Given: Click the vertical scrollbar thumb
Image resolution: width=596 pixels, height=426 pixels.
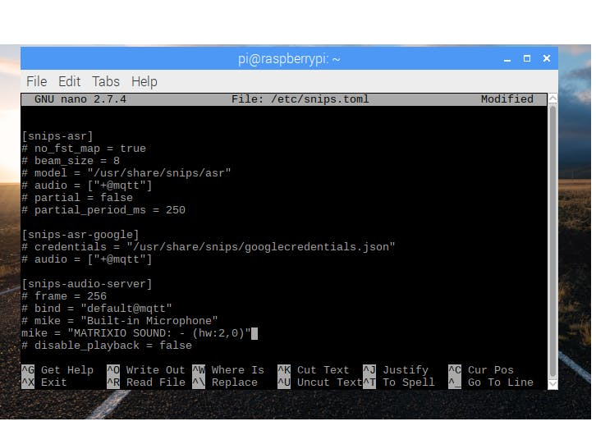Looking at the screenshot, I should [x=552, y=241].
